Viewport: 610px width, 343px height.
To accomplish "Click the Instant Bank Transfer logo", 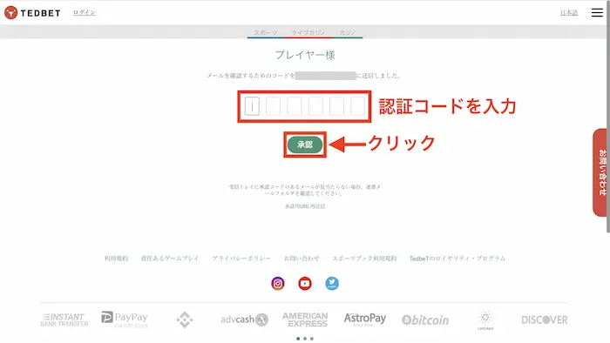I will coord(64,319).
